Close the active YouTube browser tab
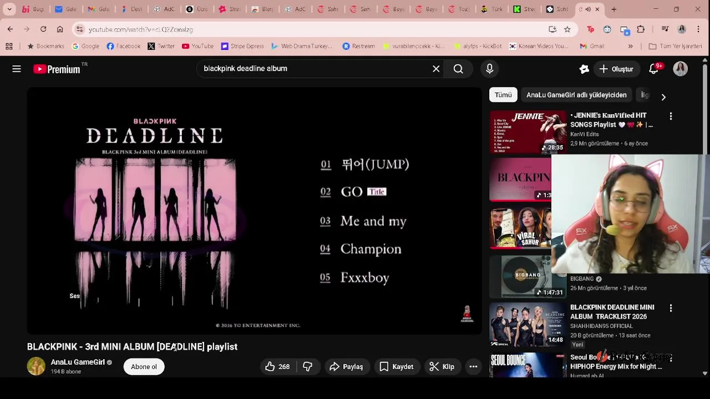This screenshot has width=710, height=399. (x=599, y=9)
